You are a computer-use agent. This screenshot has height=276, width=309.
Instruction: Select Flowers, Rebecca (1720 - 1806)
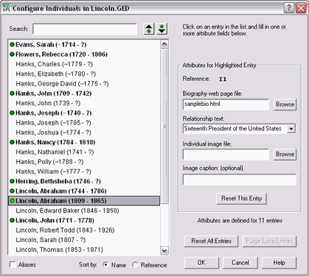(x=84, y=54)
